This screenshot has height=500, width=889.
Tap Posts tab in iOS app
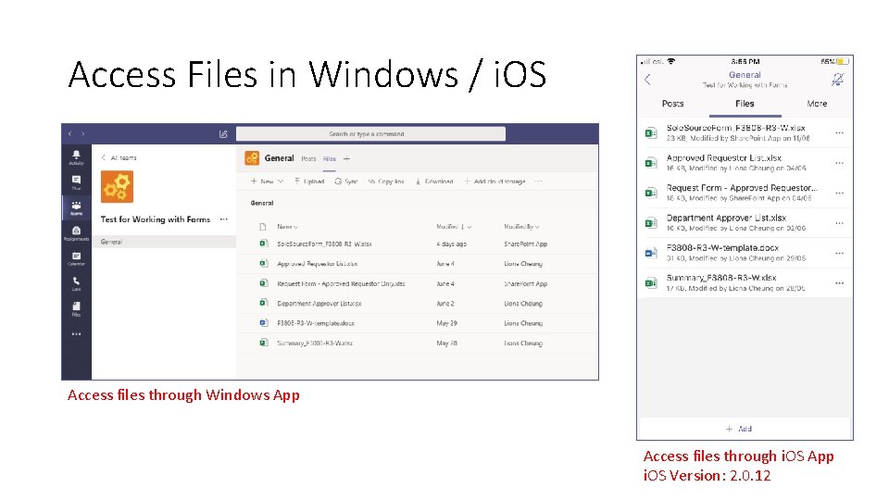(x=673, y=104)
